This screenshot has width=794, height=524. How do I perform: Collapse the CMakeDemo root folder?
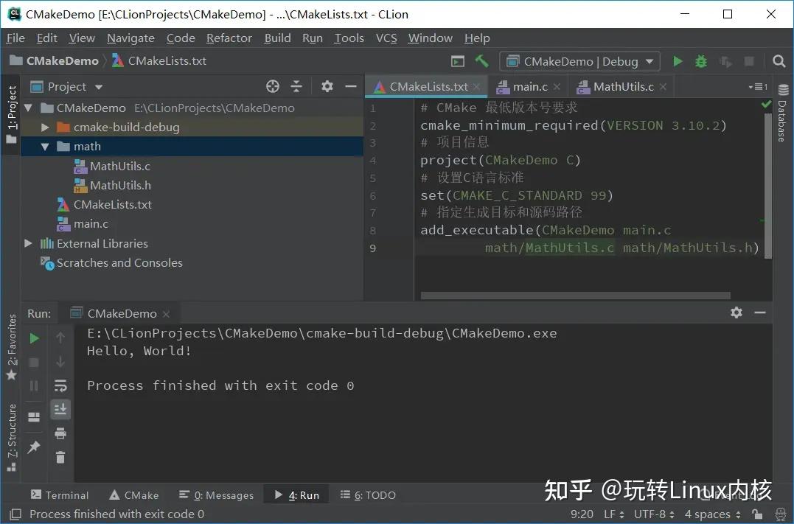coord(29,108)
